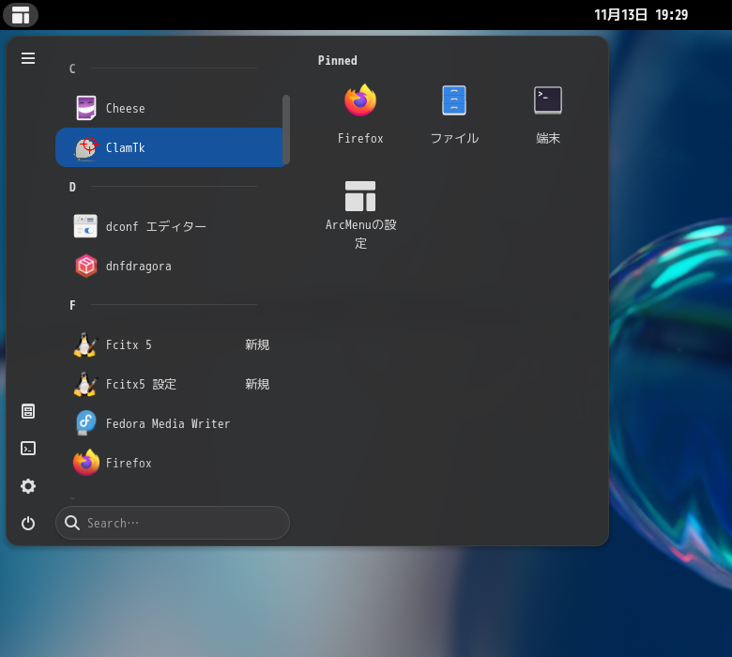The height and width of the screenshot is (657, 732).
Task: Open the Cheese app icon
Action: 86,108
